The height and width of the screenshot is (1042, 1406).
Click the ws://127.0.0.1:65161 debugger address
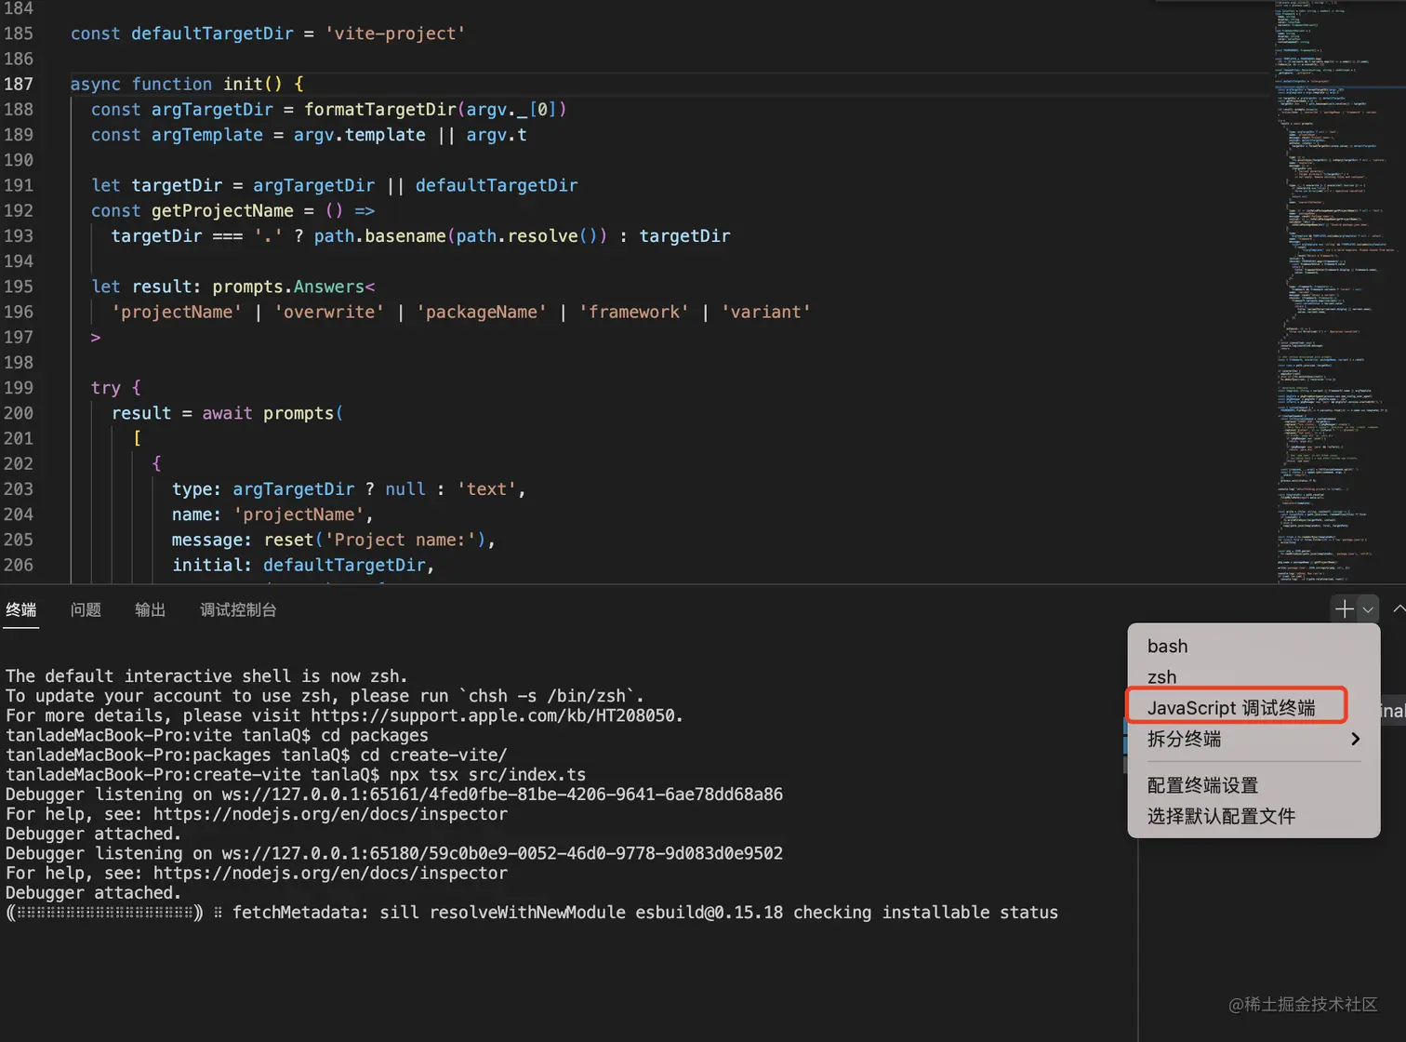tap(502, 794)
